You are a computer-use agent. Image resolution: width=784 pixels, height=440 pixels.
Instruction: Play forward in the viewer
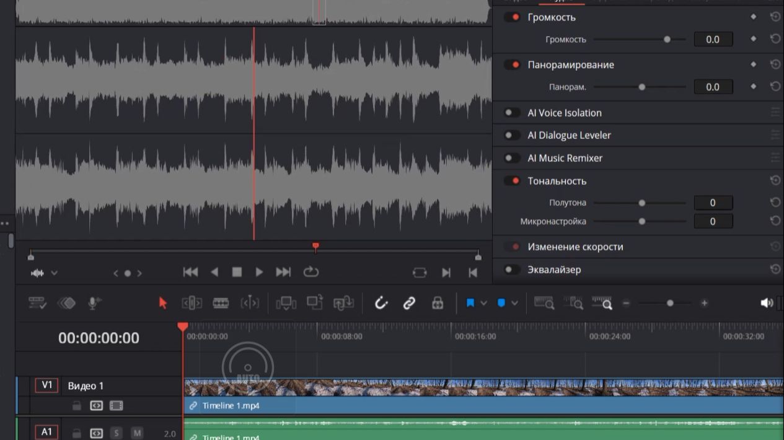[259, 272]
